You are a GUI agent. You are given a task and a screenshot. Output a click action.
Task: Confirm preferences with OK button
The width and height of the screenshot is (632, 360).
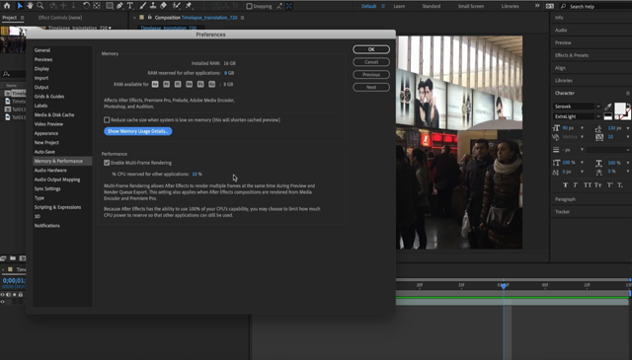pyautogui.click(x=371, y=49)
